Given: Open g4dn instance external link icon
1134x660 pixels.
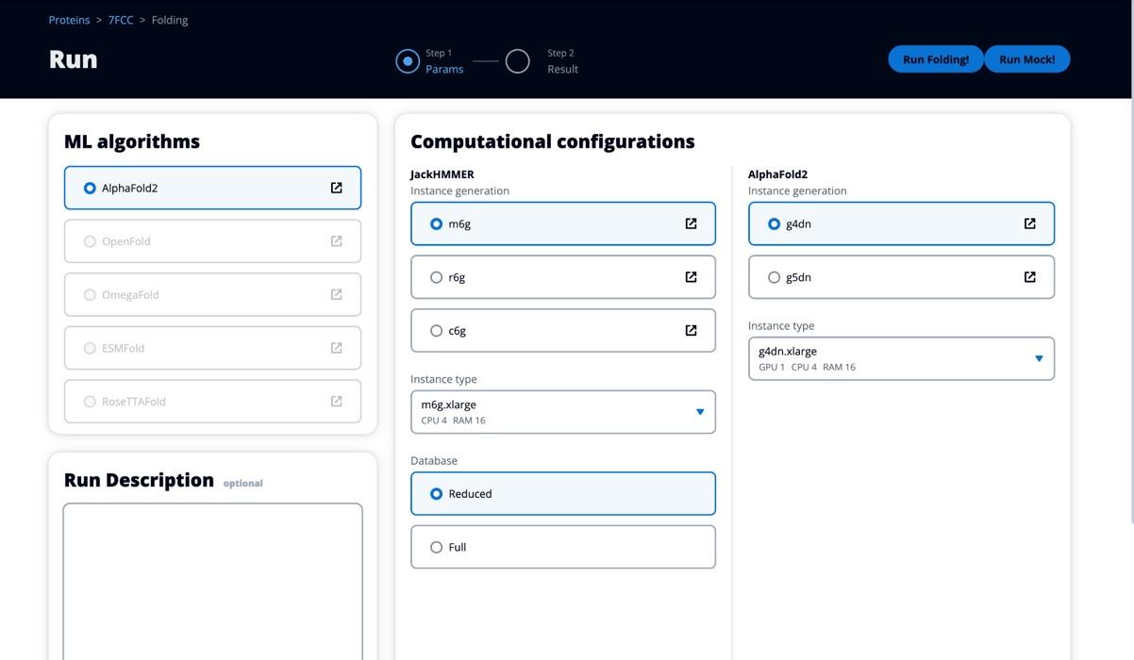Looking at the screenshot, I should (x=1029, y=223).
